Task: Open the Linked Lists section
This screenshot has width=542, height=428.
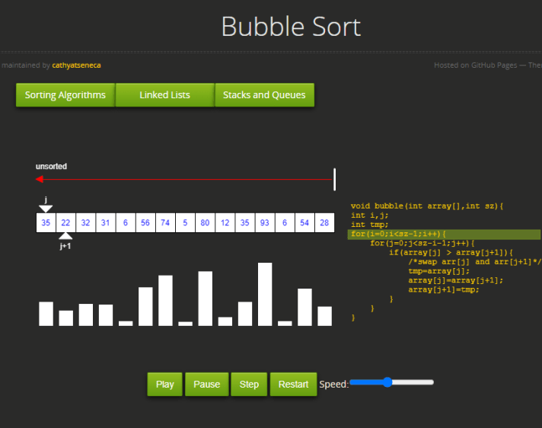Action: 164,95
